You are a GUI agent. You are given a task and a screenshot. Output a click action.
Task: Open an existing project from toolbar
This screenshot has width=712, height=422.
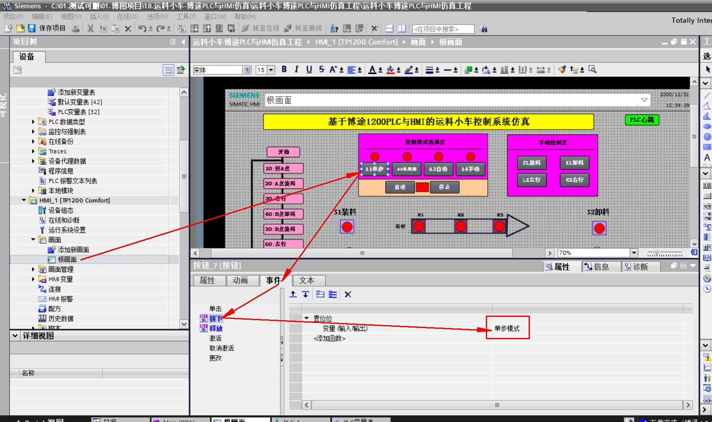(20, 28)
